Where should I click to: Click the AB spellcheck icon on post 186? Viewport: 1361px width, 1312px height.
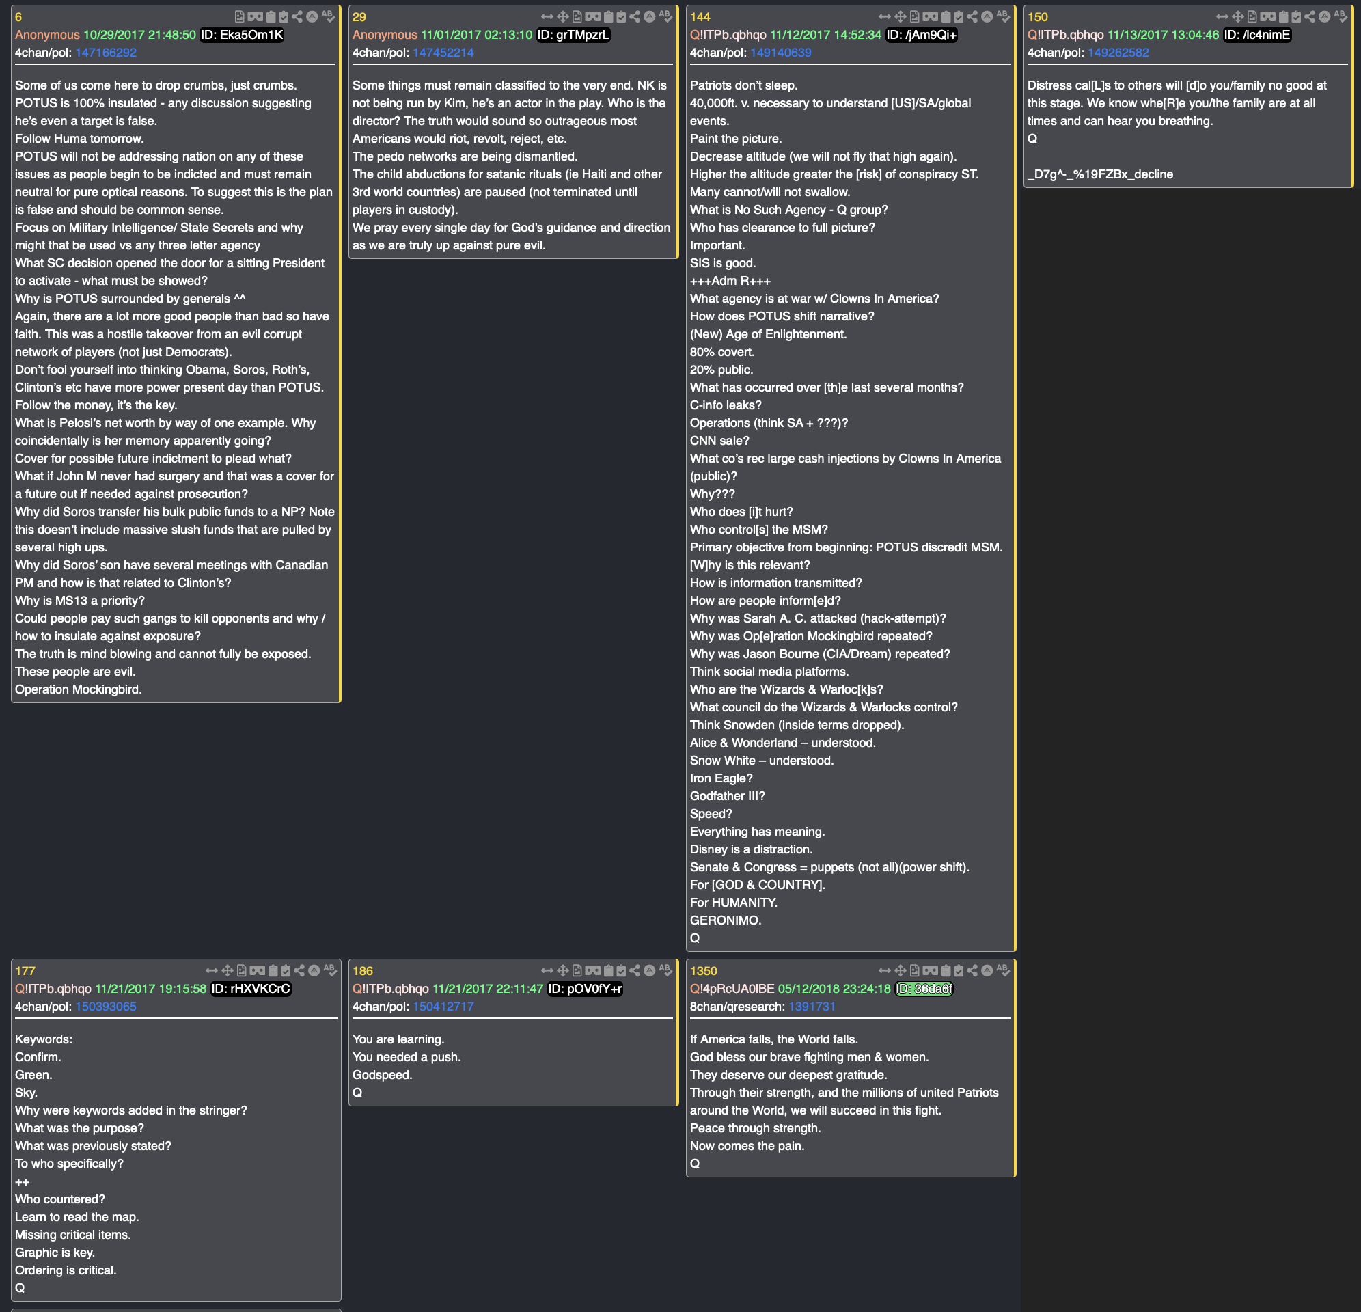pyautogui.click(x=665, y=970)
